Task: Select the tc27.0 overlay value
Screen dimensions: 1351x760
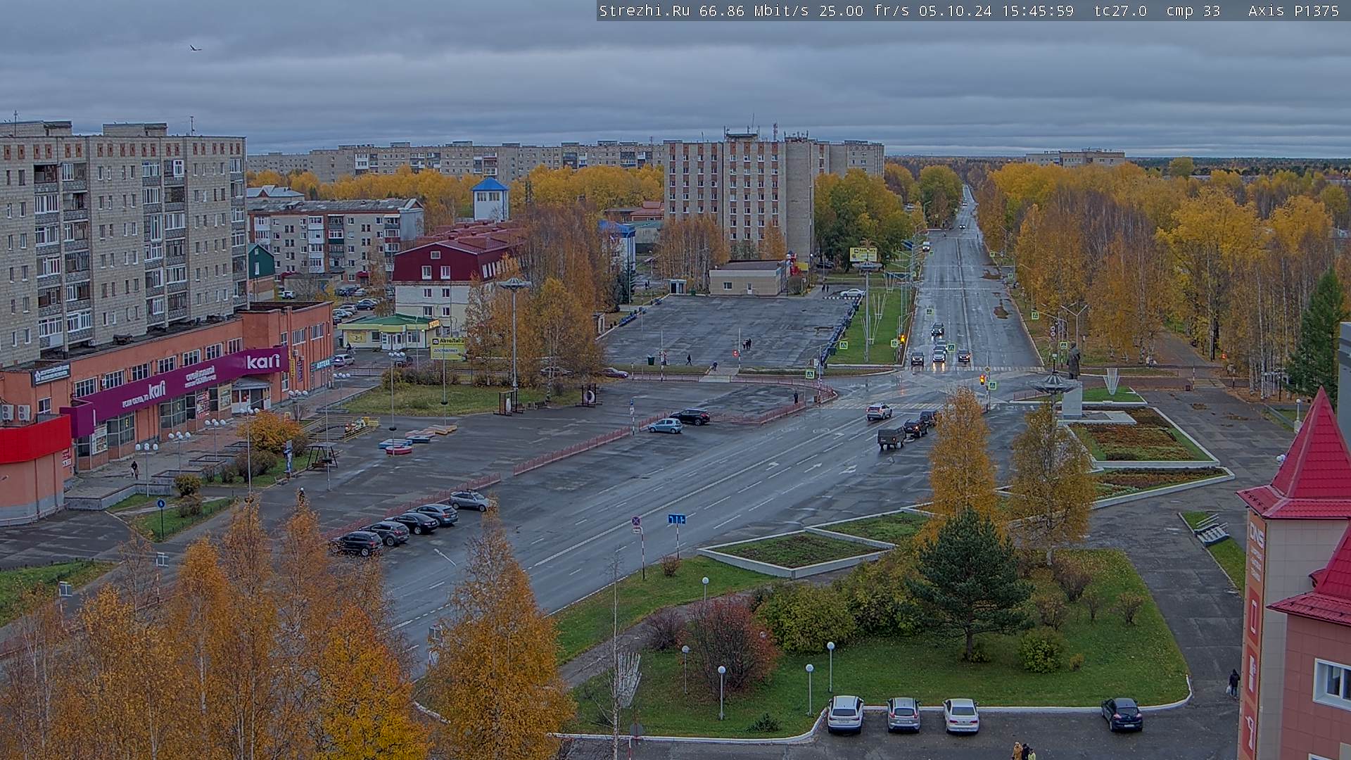Action: tap(1121, 11)
